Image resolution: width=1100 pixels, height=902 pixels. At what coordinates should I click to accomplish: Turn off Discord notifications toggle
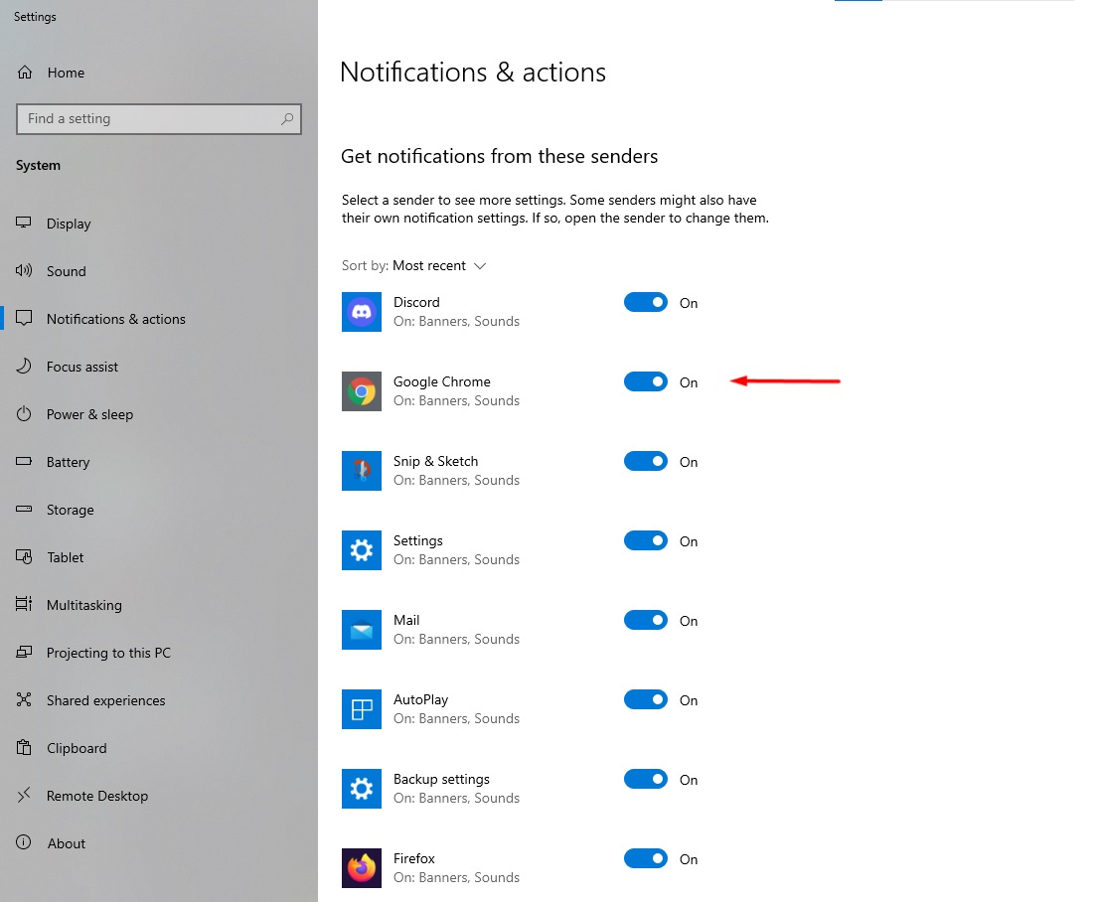tap(646, 302)
